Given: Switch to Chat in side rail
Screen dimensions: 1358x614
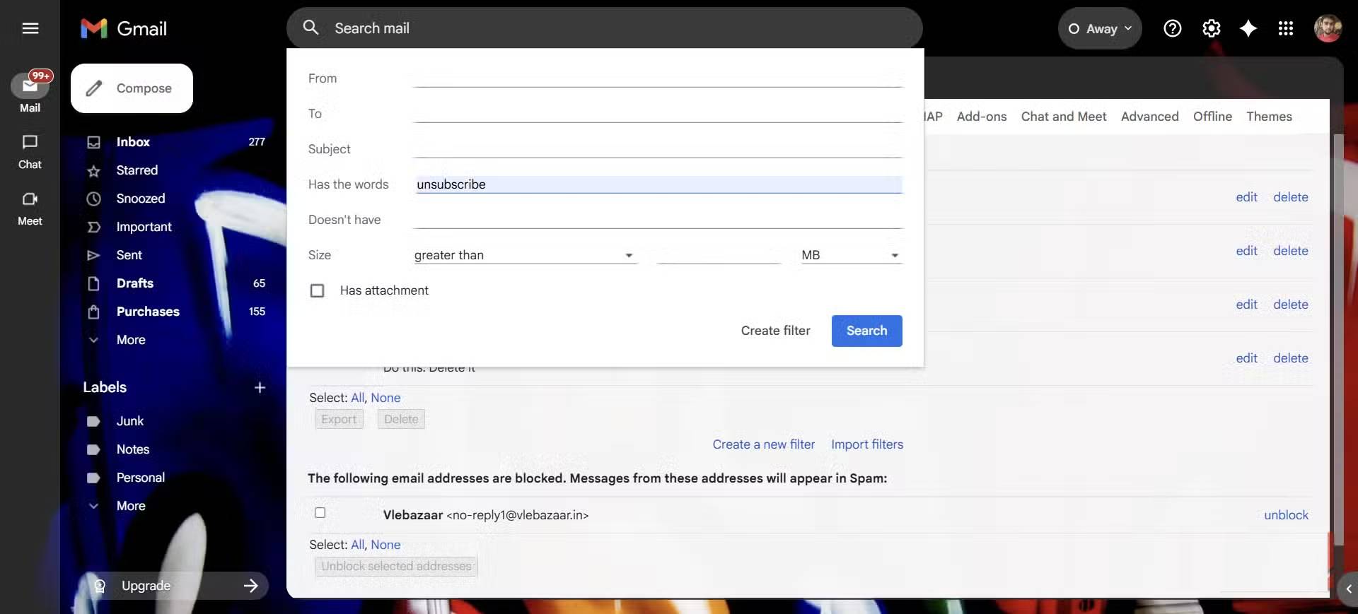Looking at the screenshot, I should 30,151.
